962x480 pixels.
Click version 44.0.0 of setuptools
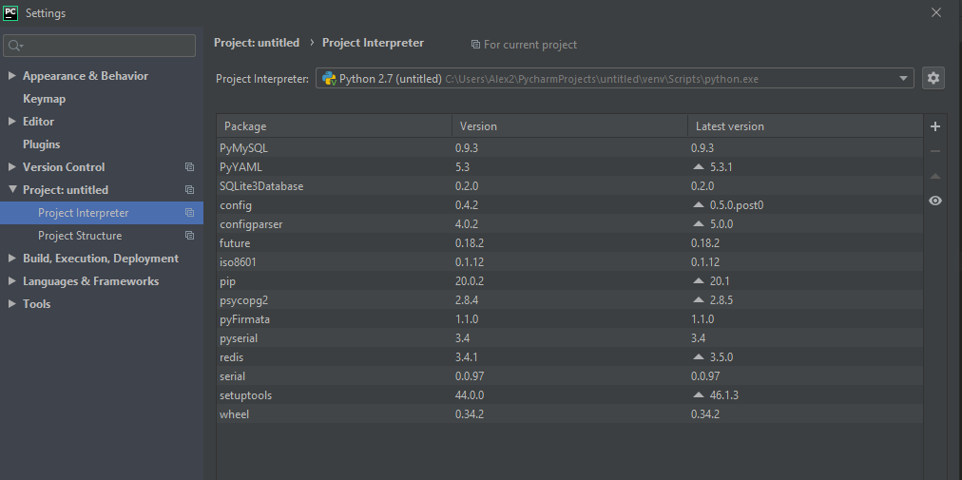pyautogui.click(x=470, y=395)
